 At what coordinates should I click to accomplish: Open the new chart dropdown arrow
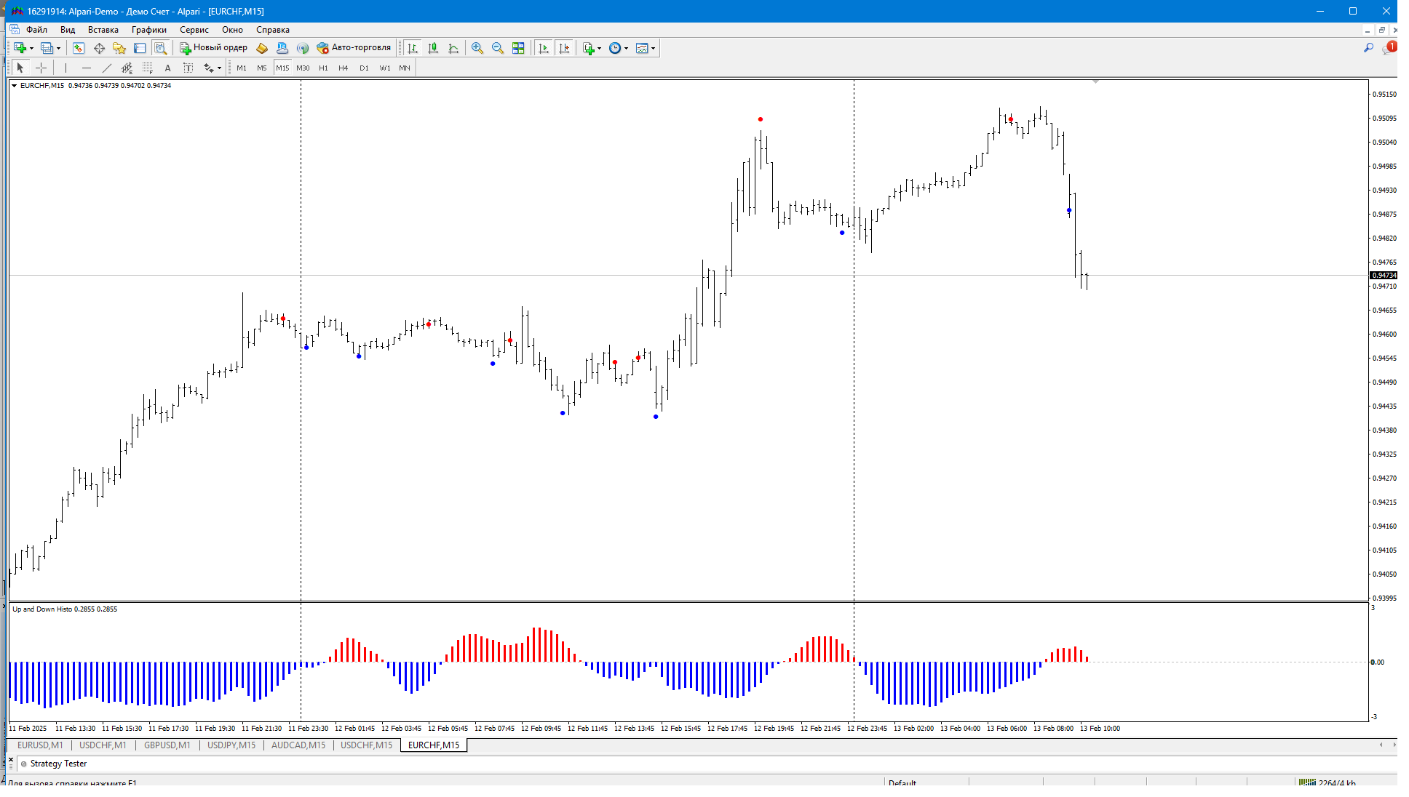(x=31, y=48)
